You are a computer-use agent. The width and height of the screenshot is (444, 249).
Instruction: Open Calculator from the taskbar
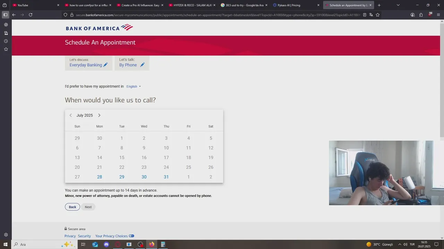pyautogui.click(x=163, y=245)
